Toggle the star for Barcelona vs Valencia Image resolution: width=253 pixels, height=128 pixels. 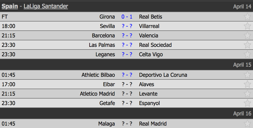[x=247, y=36]
